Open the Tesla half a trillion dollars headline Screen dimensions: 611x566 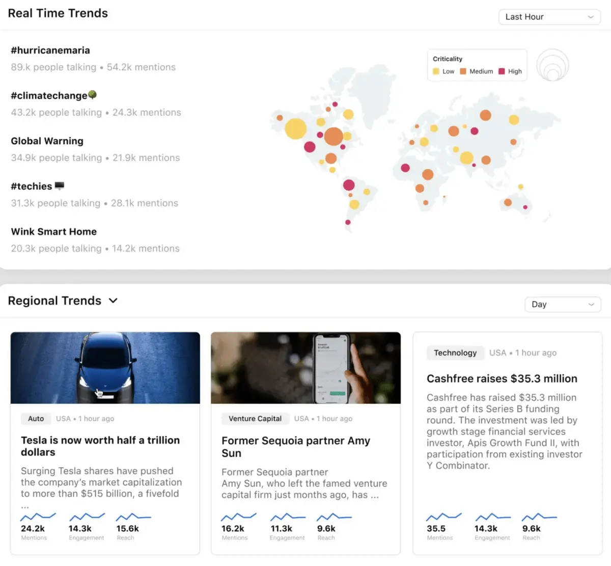(100, 446)
